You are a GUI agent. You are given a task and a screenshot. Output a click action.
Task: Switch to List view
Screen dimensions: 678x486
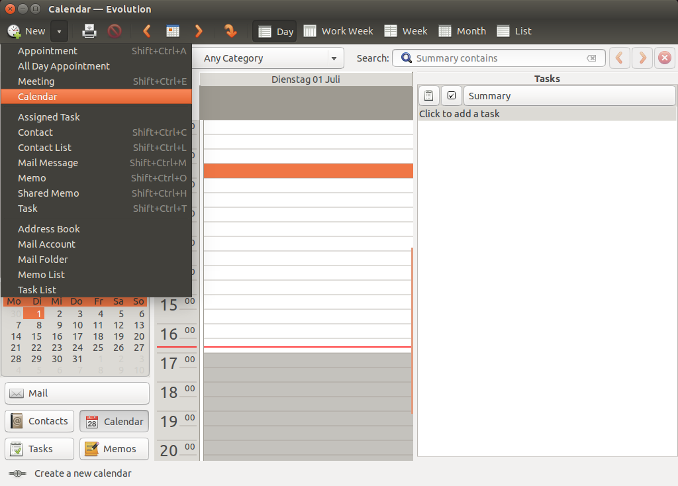[x=514, y=31]
